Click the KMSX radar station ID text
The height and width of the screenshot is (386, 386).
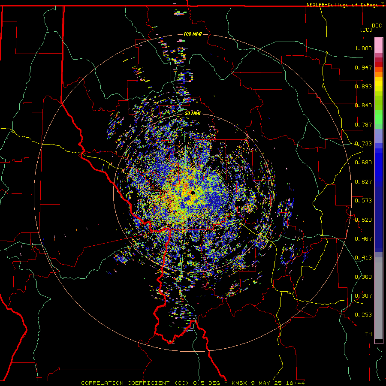(239, 383)
